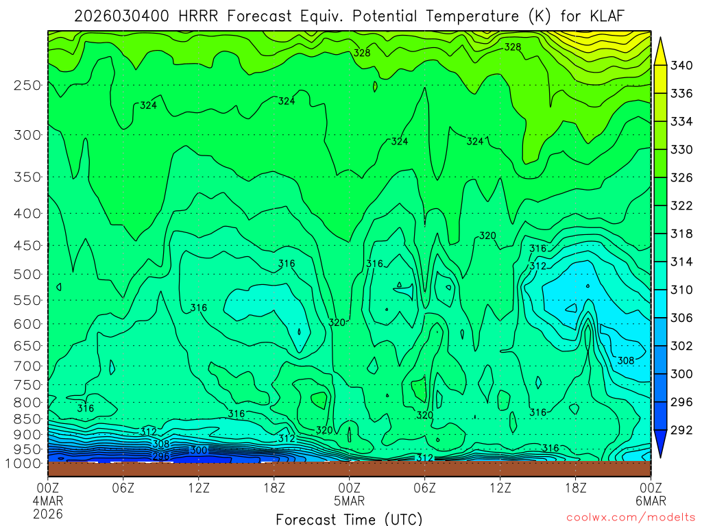Click the 600 pressure level label
702x526 pixels.
point(27,324)
